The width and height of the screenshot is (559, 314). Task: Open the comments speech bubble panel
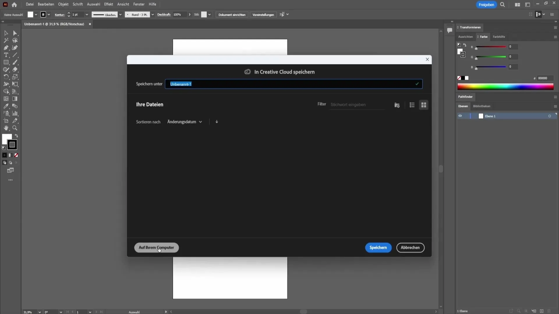pyautogui.click(x=450, y=30)
